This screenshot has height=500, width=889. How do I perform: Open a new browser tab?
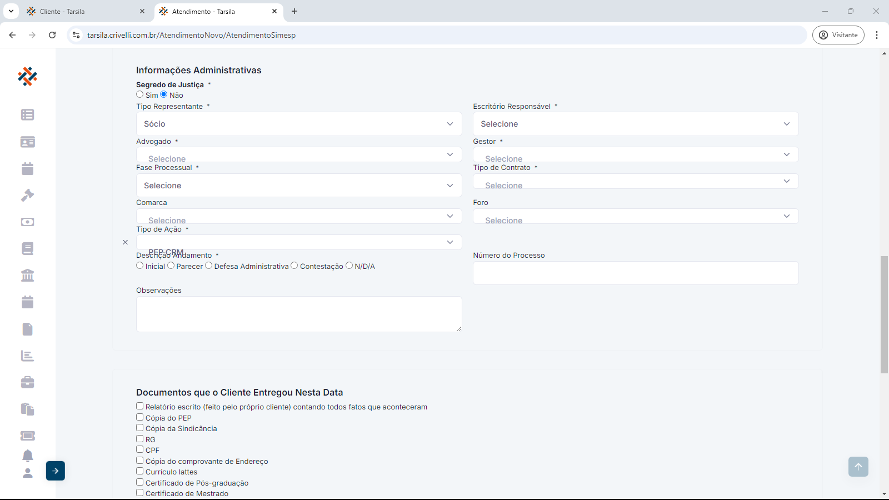point(294,11)
